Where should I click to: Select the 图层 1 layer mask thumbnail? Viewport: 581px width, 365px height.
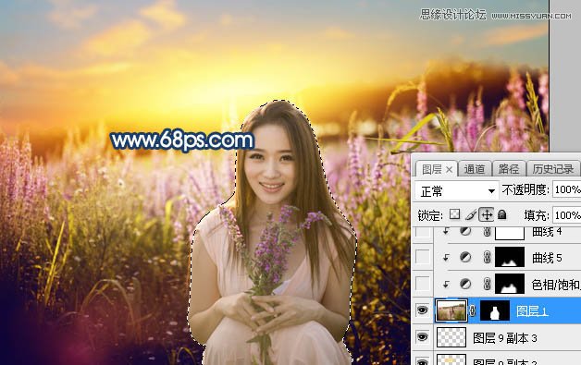point(495,310)
